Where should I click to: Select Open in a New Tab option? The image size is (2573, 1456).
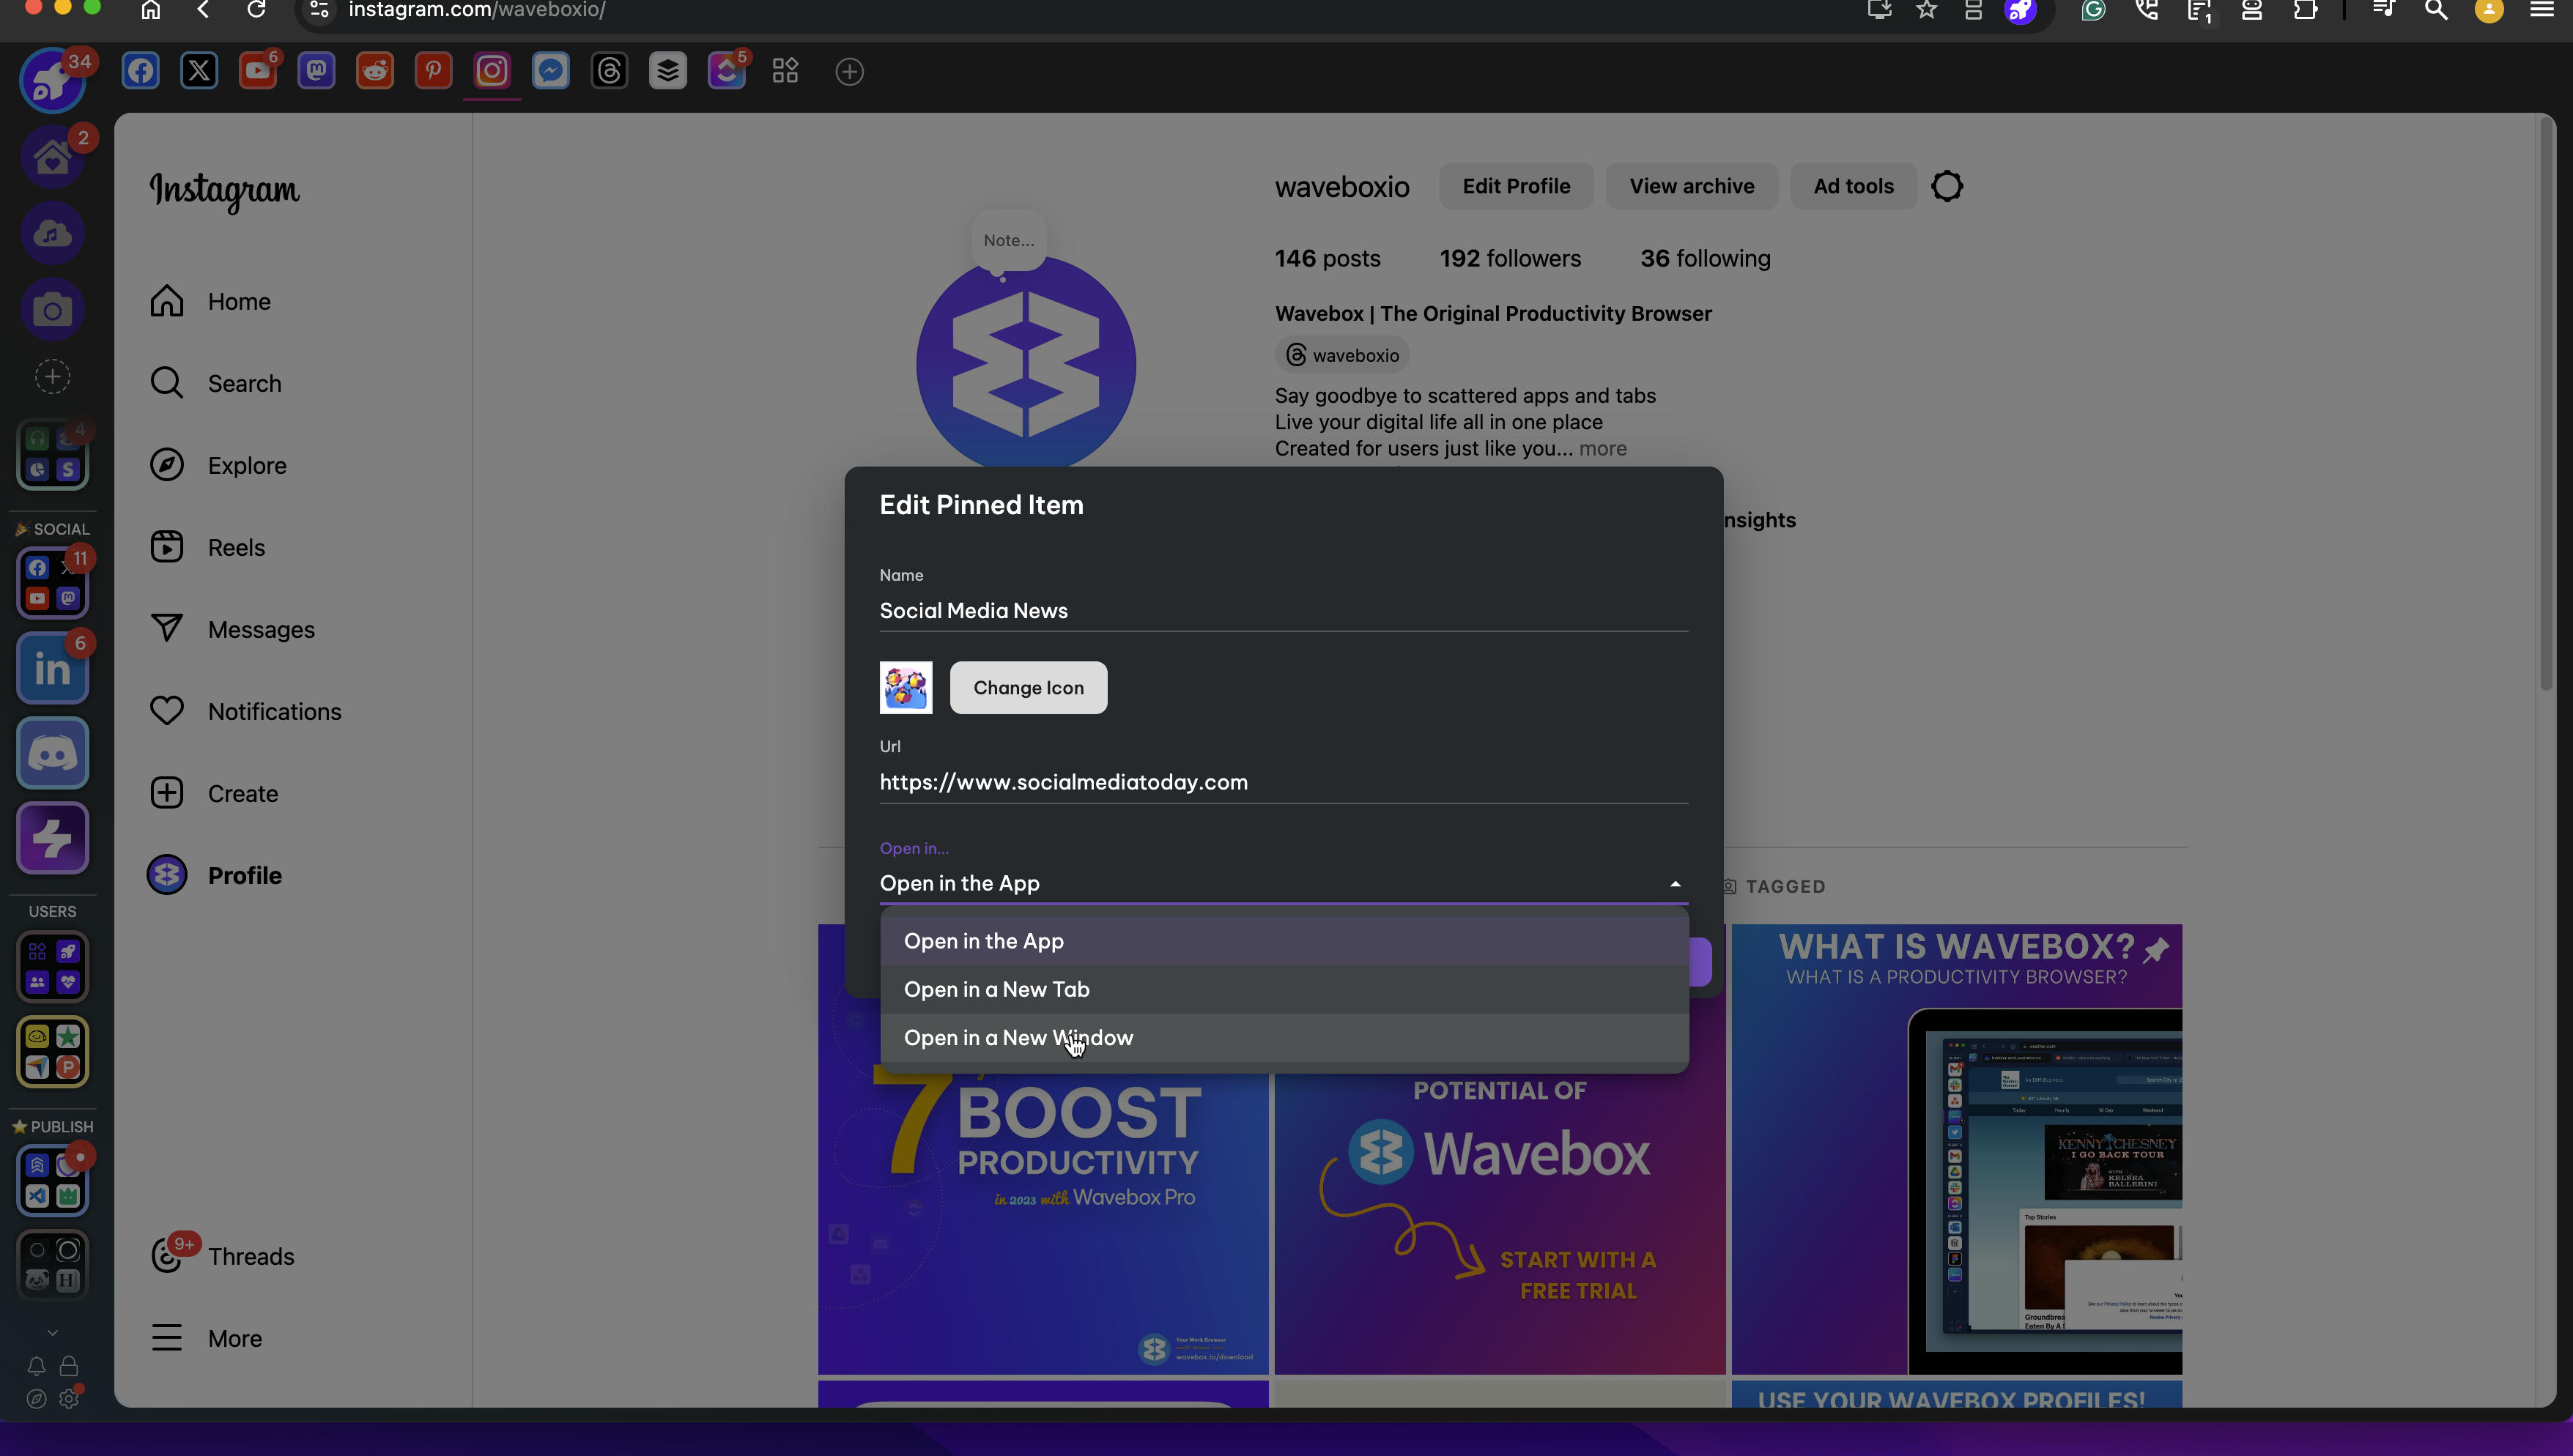pos(1284,989)
